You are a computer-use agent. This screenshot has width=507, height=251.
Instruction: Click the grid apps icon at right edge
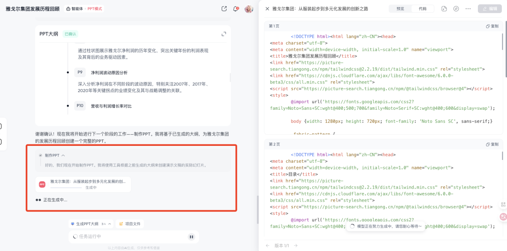503,205
